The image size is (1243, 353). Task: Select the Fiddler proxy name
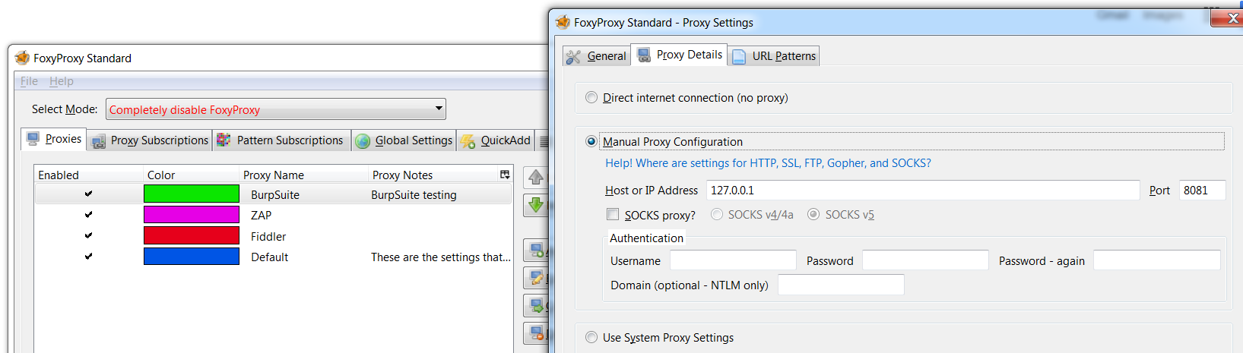click(x=268, y=237)
